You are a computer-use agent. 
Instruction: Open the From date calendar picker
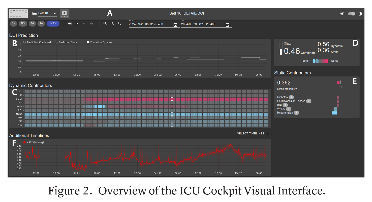click(x=175, y=25)
